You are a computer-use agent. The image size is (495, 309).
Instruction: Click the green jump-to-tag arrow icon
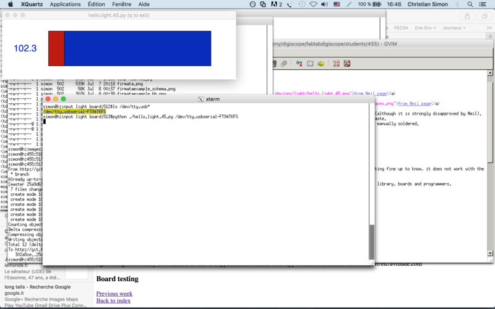click(x=321, y=64)
